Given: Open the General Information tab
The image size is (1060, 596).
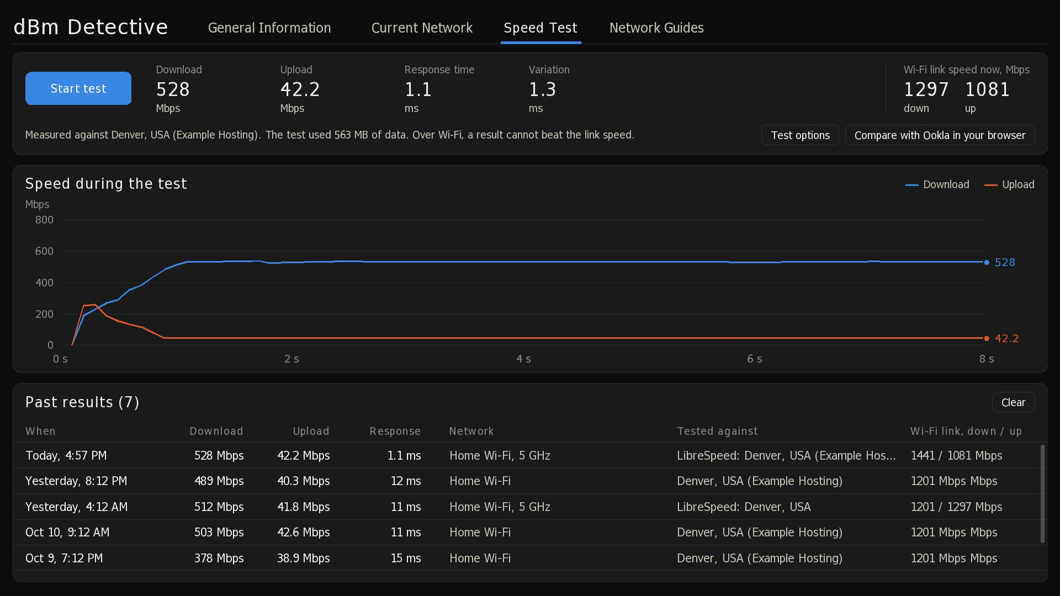Looking at the screenshot, I should click(x=269, y=28).
